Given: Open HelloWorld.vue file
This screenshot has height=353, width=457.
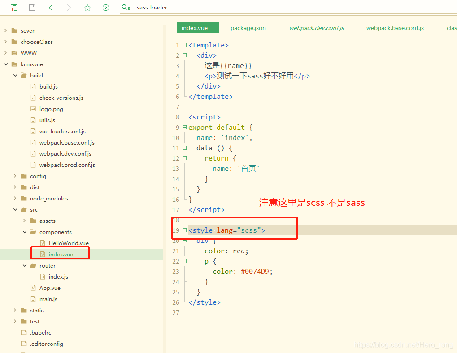Looking at the screenshot, I should pos(69,243).
